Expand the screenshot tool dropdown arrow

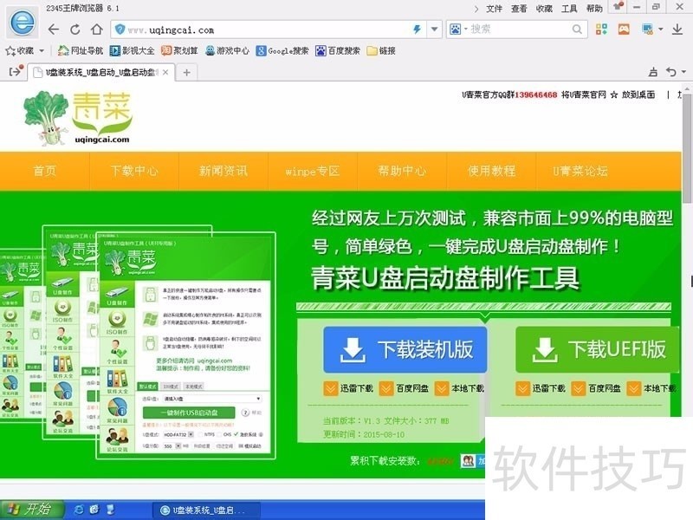coord(661,29)
